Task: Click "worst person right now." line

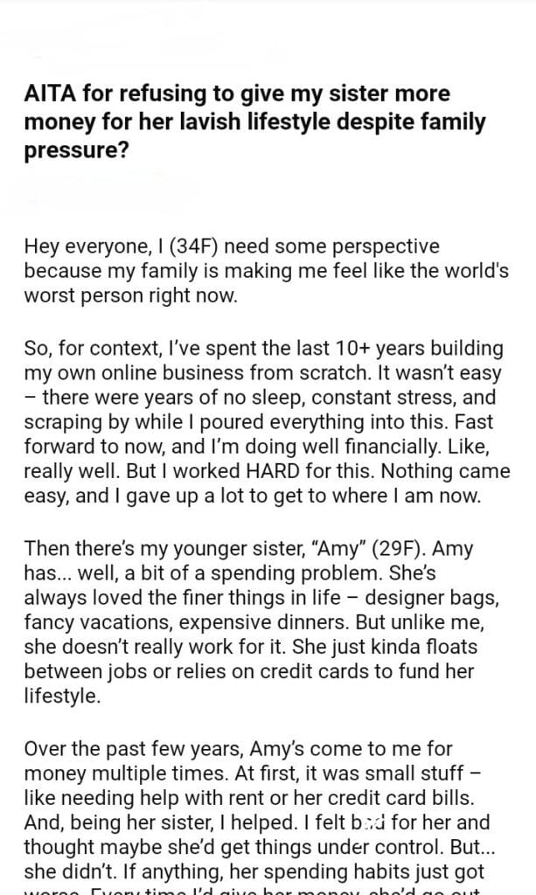Action: pyautogui.click(x=131, y=295)
